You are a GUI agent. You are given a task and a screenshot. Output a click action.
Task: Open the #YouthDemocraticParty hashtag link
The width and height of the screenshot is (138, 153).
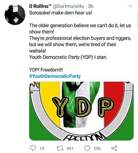tap(55, 76)
